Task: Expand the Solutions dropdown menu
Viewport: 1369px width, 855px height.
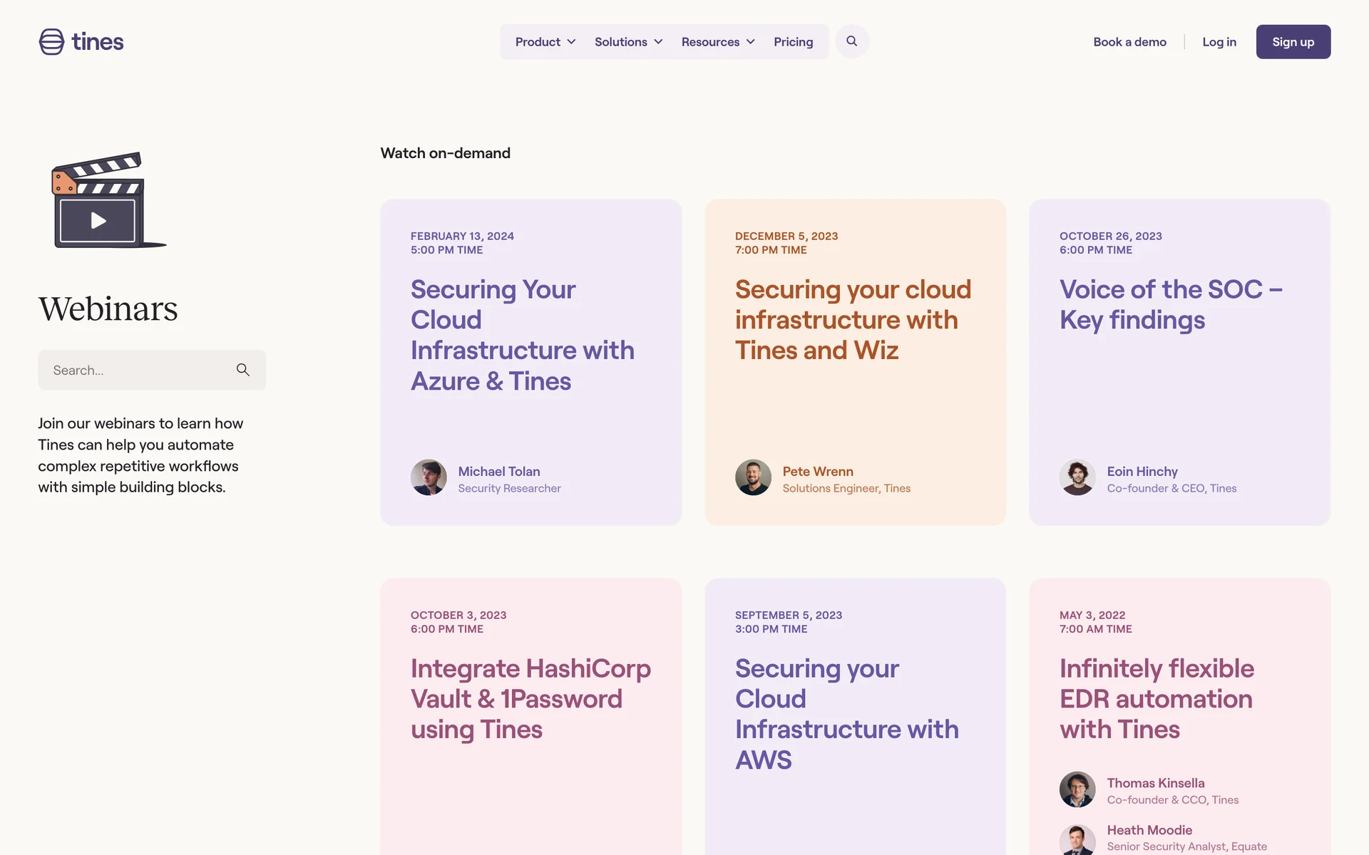Action: [x=628, y=42]
